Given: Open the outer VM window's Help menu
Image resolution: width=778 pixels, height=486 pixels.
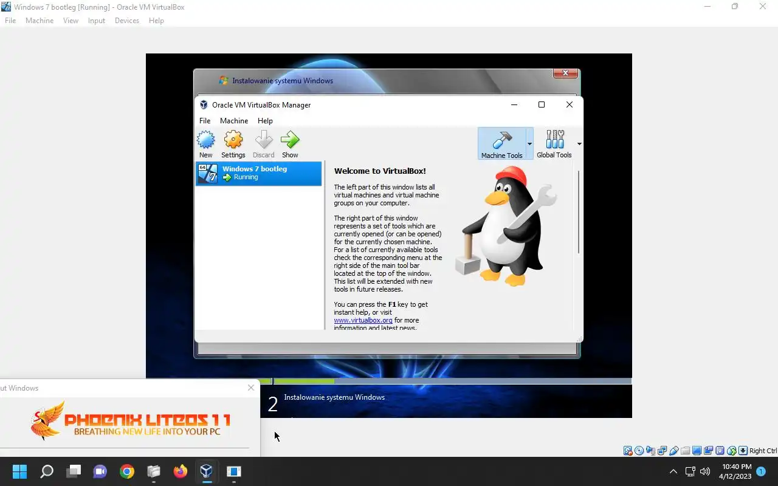Looking at the screenshot, I should 156,21.
